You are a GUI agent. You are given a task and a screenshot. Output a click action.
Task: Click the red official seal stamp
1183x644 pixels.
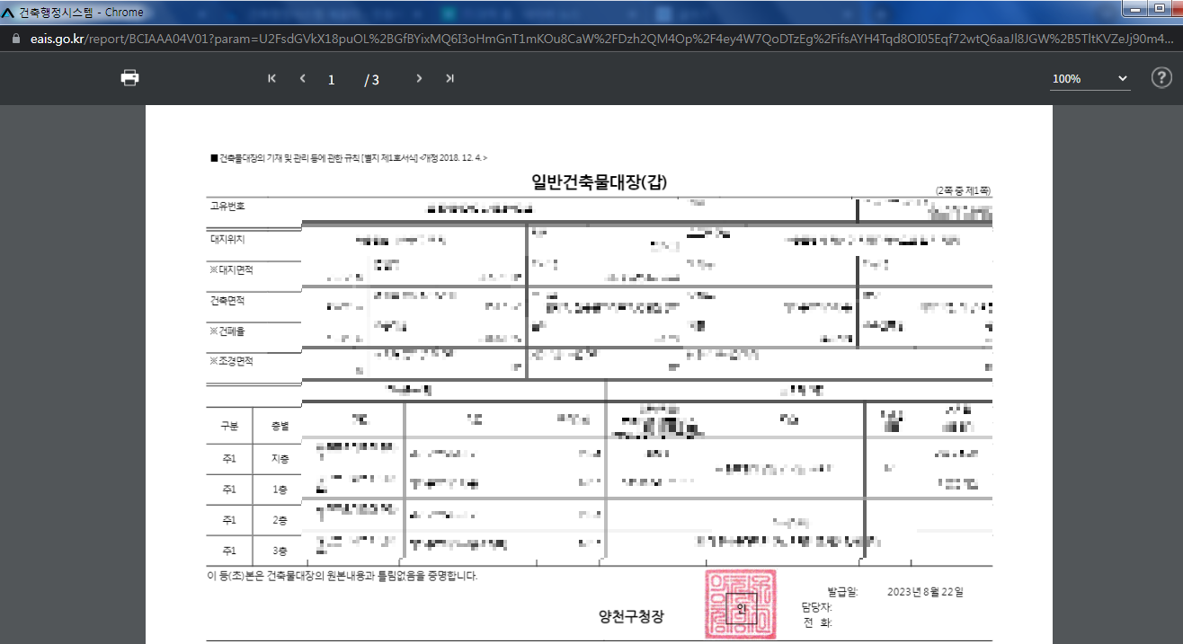coord(741,604)
